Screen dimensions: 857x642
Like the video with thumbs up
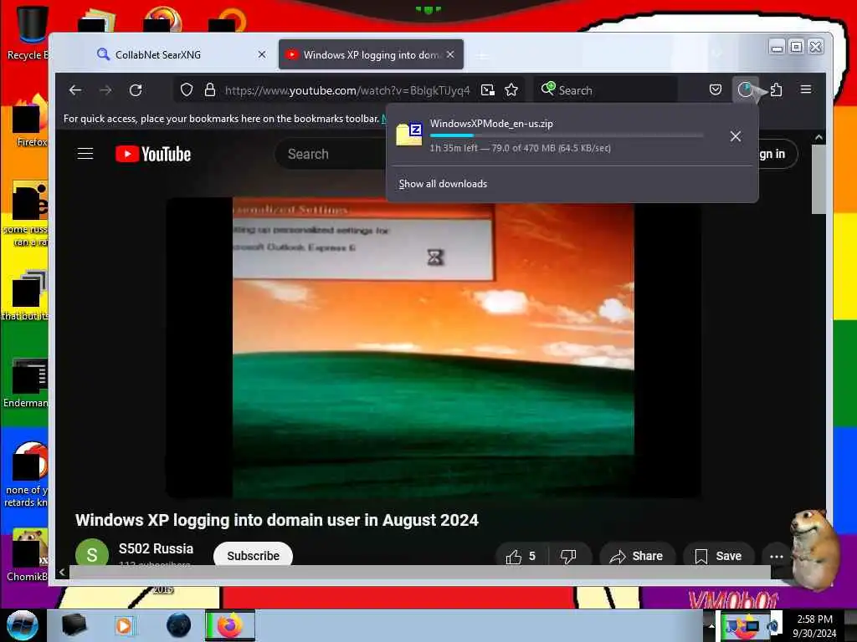[x=521, y=556]
